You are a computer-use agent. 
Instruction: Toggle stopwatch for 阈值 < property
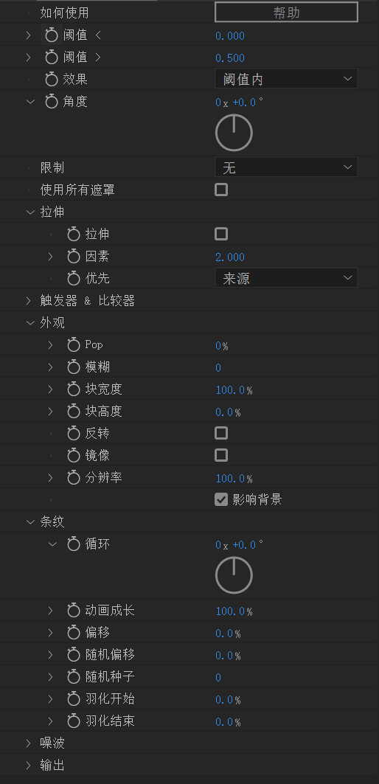(x=52, y=35)
